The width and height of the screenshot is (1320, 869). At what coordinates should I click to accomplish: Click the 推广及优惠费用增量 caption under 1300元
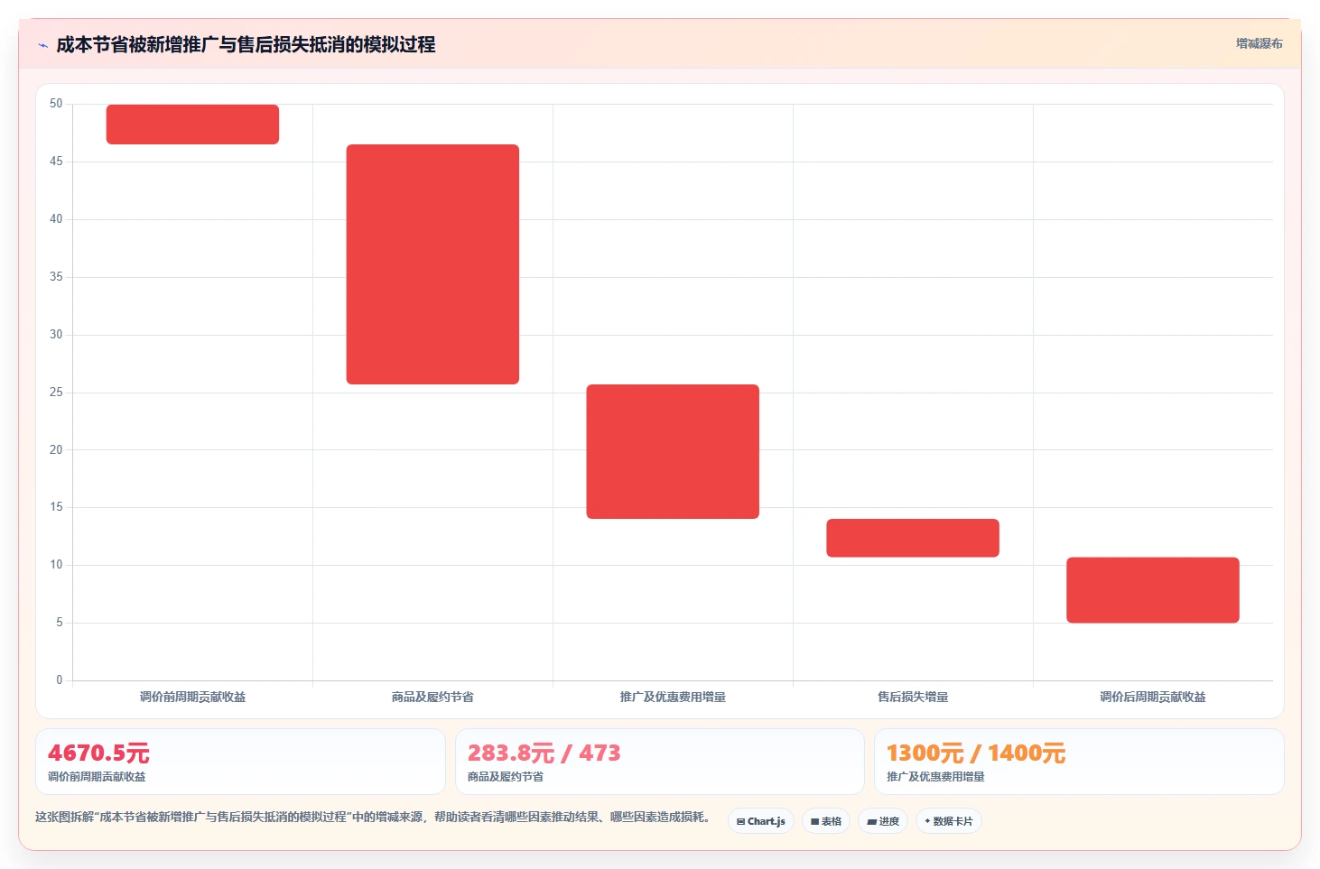935,777
